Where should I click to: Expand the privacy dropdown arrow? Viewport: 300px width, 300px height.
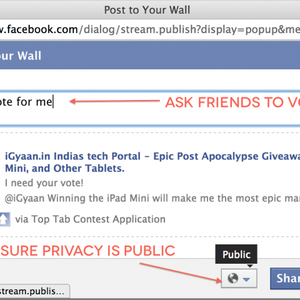[246, 279]
